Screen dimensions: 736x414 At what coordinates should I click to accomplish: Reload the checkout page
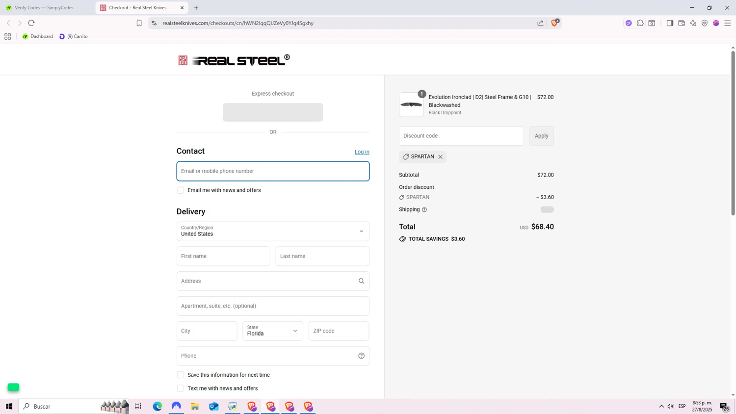31,23
